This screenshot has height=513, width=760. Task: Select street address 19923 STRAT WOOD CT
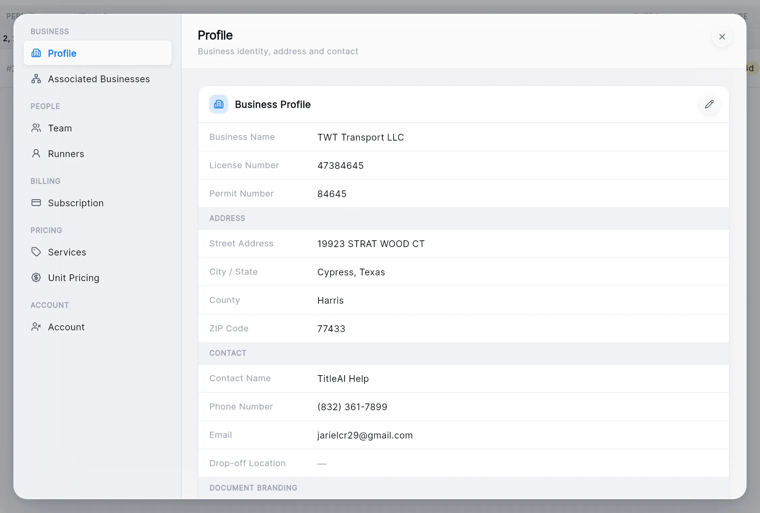[371, 244]
